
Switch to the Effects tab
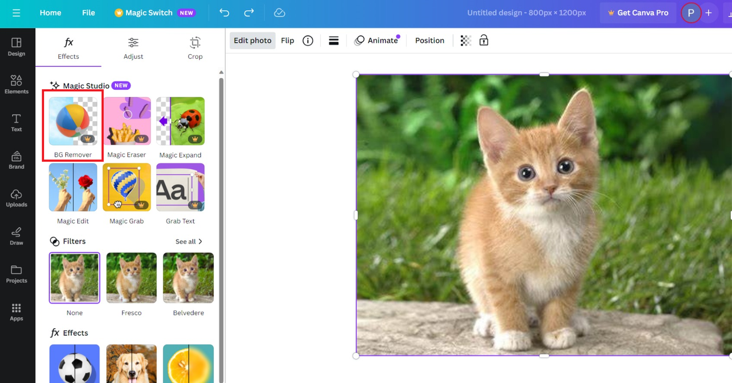click(x=68, y=48)
